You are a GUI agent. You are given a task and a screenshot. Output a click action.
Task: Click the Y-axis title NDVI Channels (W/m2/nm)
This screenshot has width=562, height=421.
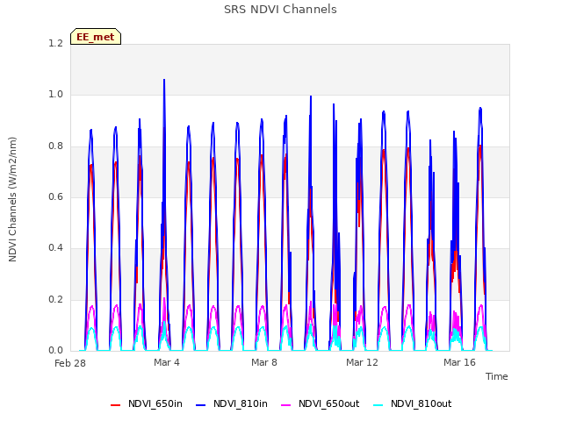[12, 199]
